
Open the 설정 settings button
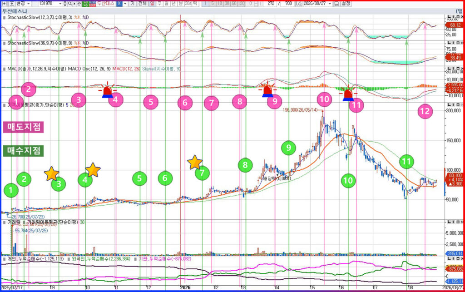coord(346,4)
